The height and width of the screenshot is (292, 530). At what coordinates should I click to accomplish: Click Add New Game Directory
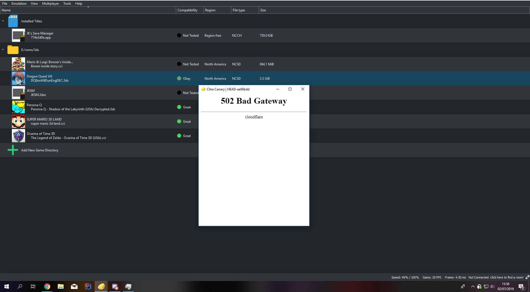pos(40,150)
